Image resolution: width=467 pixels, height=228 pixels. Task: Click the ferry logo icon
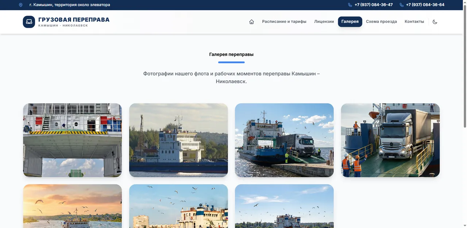point(29,22)
